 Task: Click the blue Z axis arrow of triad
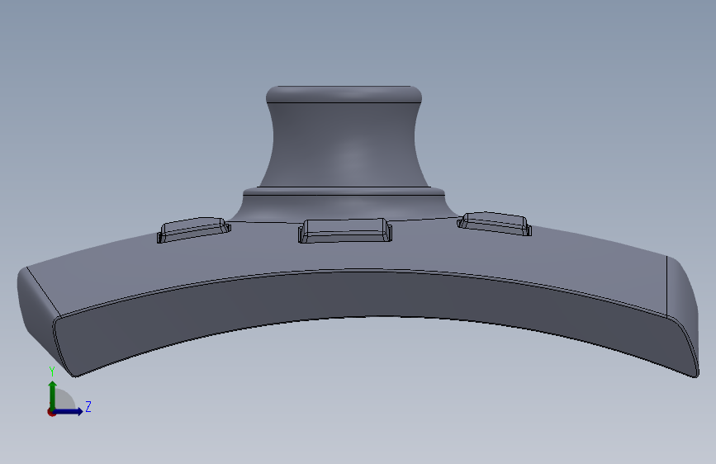[69, 411]
